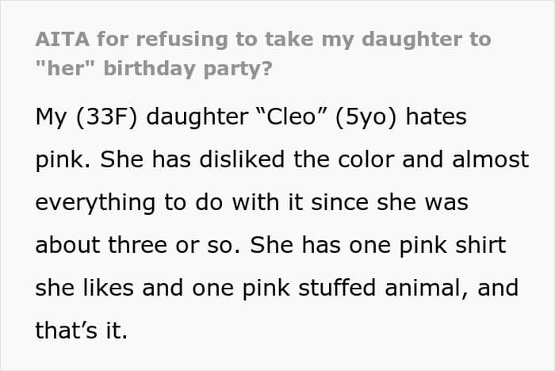This screenshot has height=371, width=555.
Task: Click the word "since" in the body
Action: (x=340, y=202)
